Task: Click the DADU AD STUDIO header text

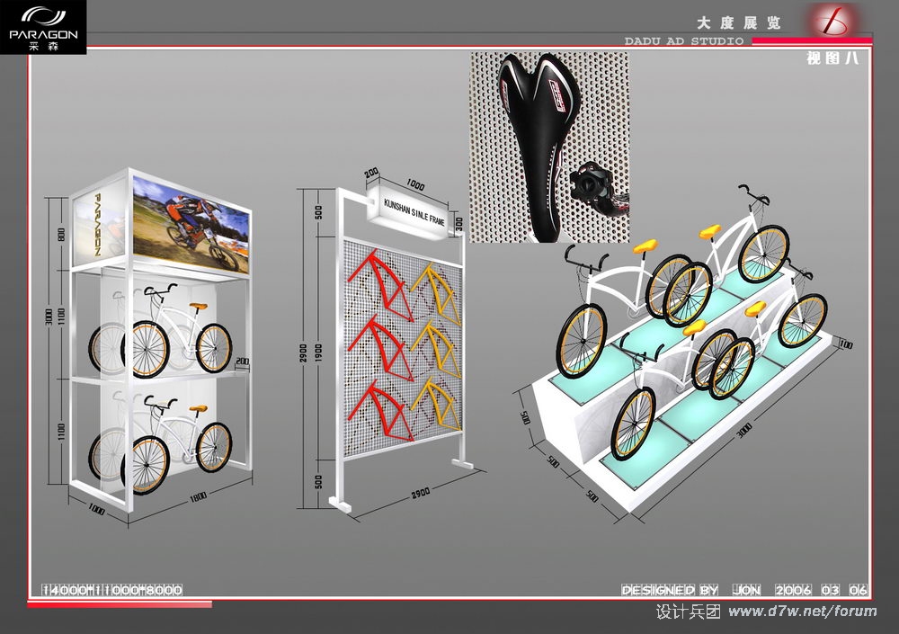Action: 684,41
